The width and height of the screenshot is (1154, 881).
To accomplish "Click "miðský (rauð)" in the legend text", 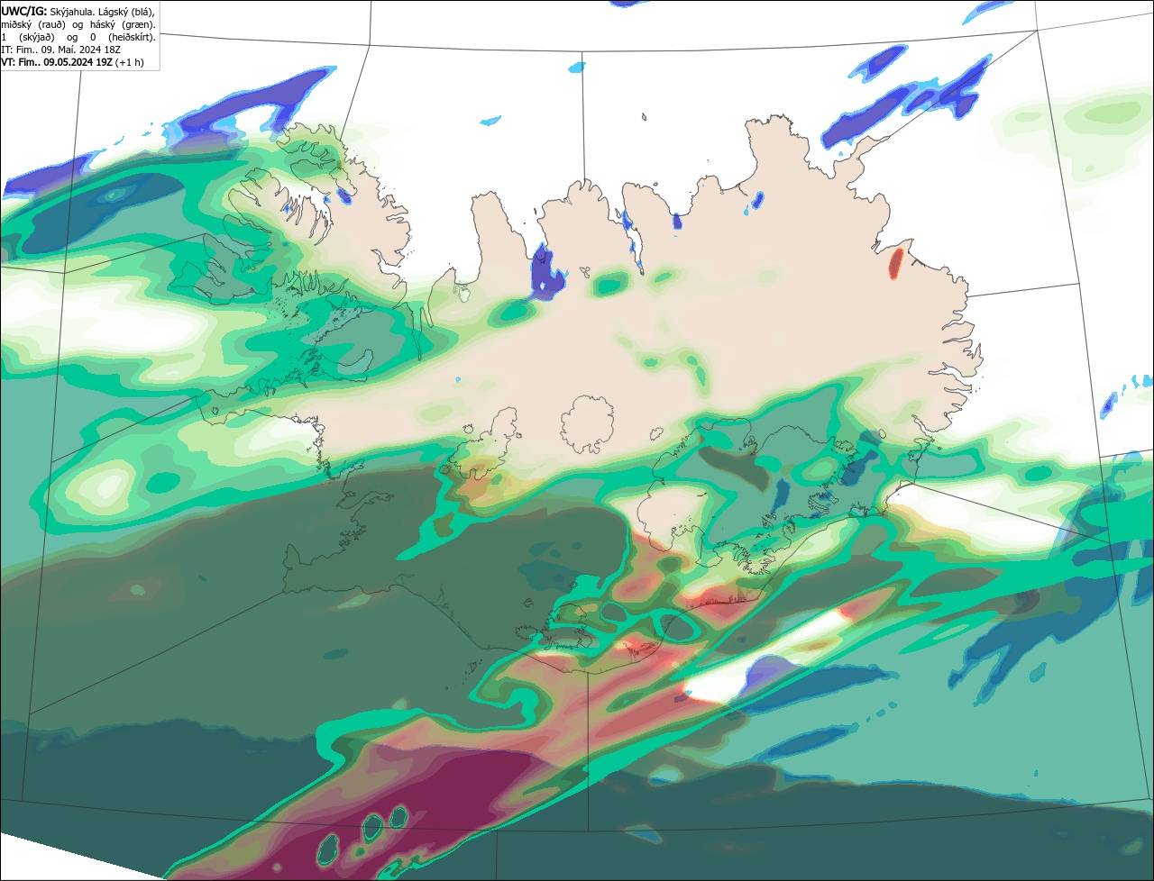I will [x=33, y=25].
